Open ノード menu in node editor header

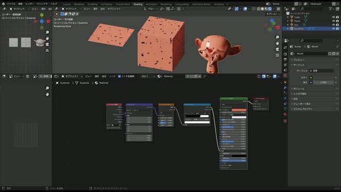point(112,76)
